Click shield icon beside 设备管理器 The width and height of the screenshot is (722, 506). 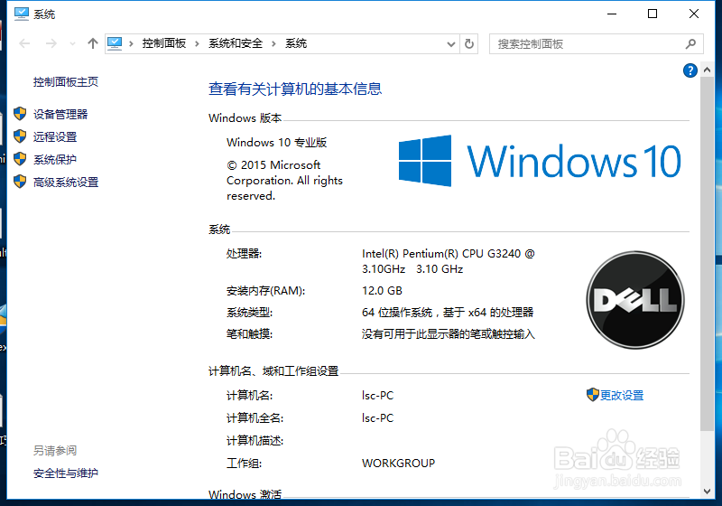[x=20, y=113]
